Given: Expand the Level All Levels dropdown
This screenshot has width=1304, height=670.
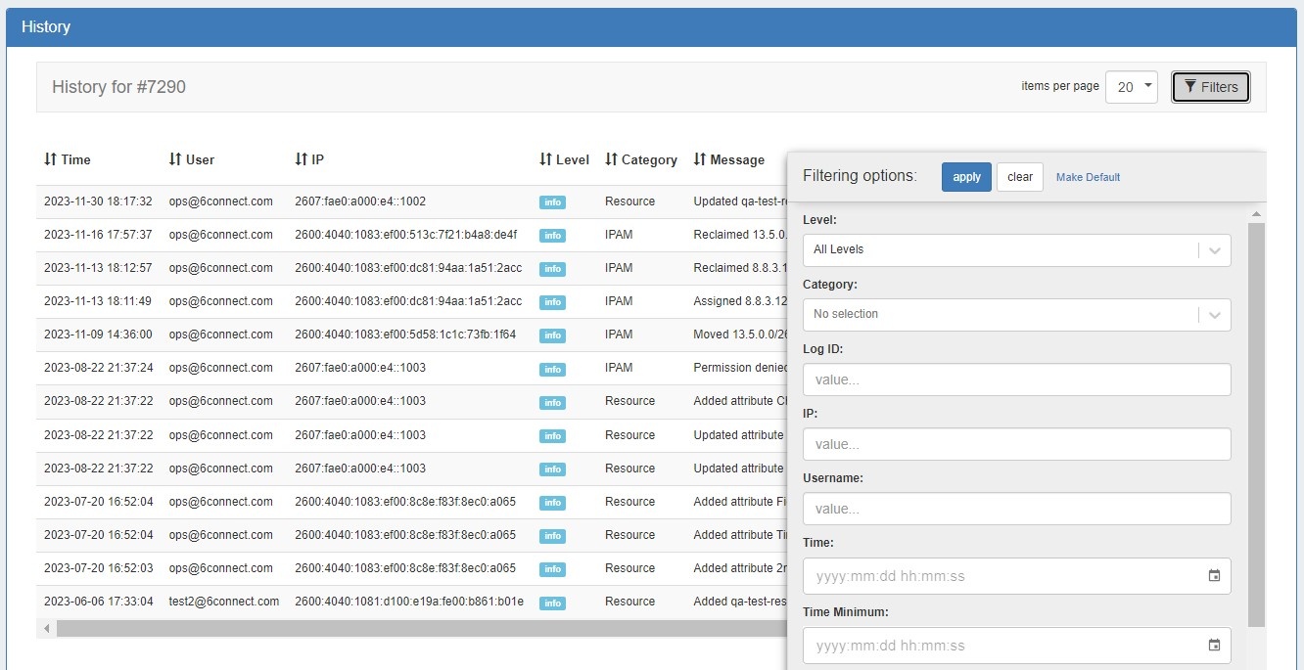Looking at the screenshot, I should [x=1016, y=249].
